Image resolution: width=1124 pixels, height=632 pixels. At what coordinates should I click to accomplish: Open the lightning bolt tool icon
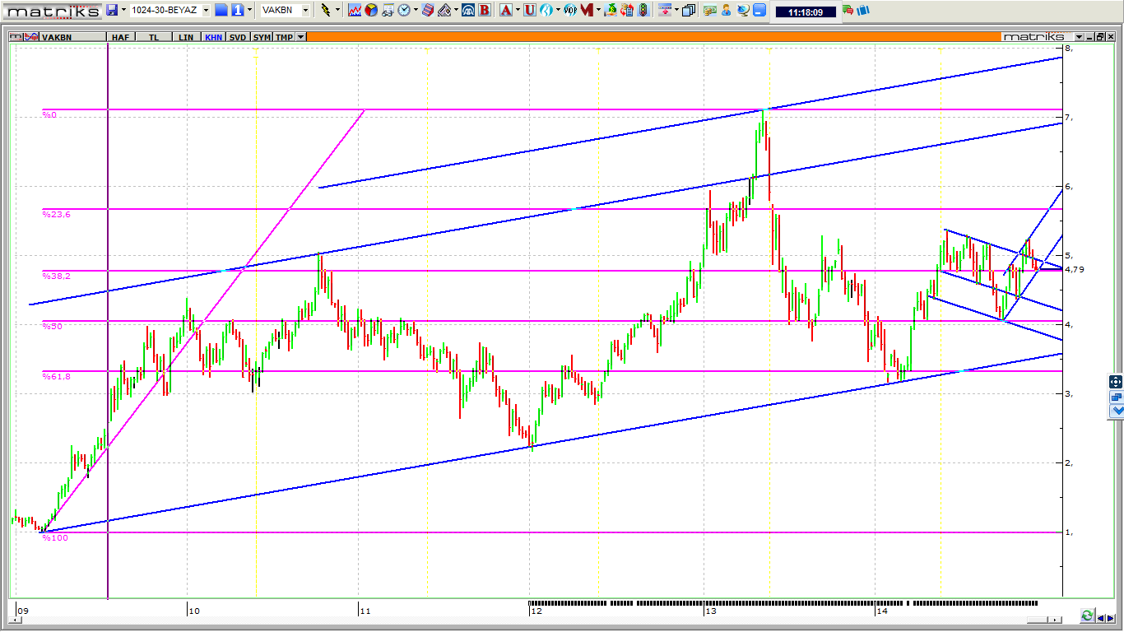[x=326, y=10]
